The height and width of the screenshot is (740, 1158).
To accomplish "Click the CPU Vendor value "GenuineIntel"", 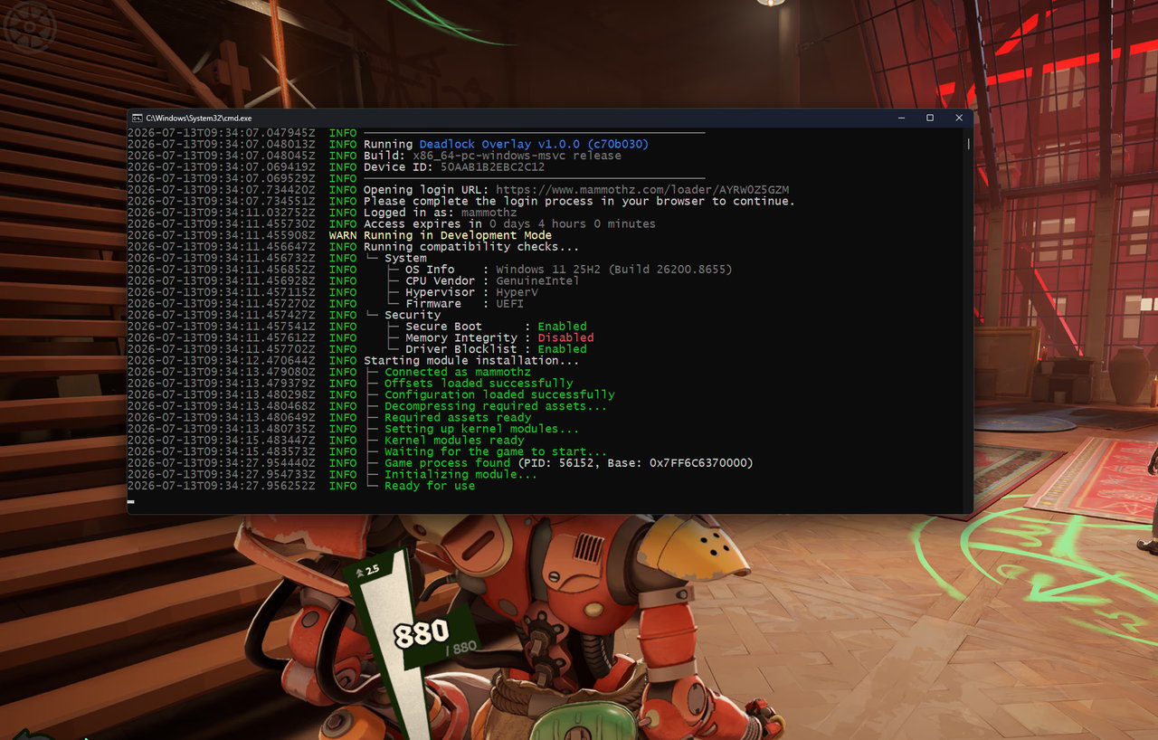I will pos(537,280).
